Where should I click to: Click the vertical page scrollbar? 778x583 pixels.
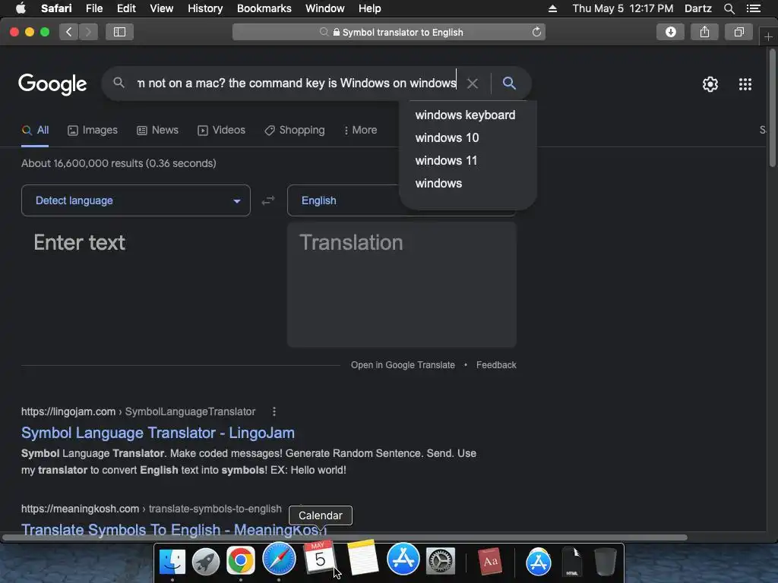point(773,108)
